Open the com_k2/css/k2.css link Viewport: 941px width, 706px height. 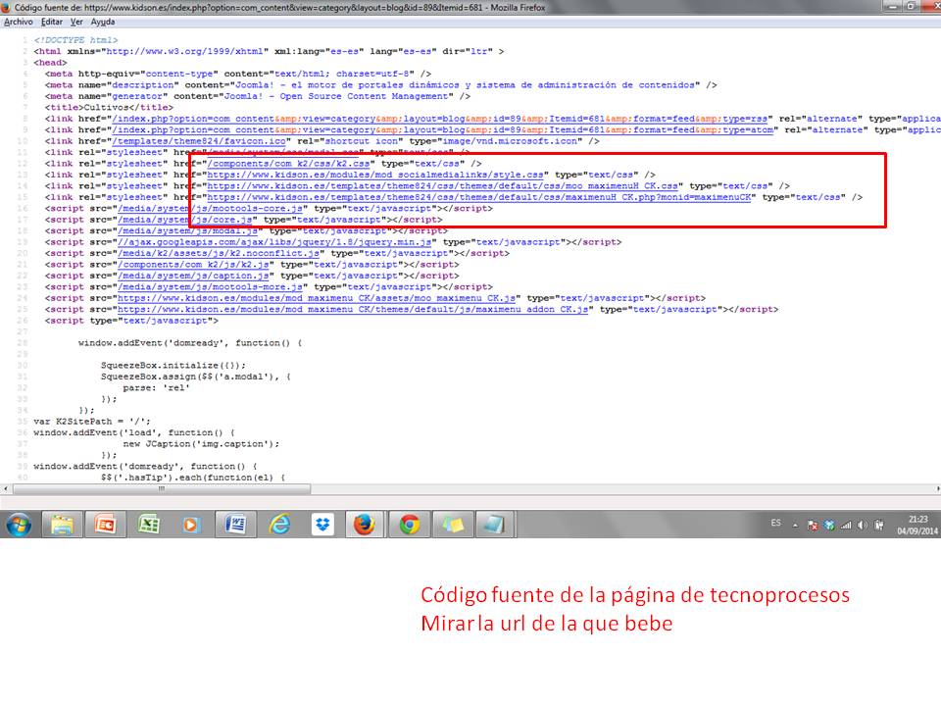coord(288,164)
